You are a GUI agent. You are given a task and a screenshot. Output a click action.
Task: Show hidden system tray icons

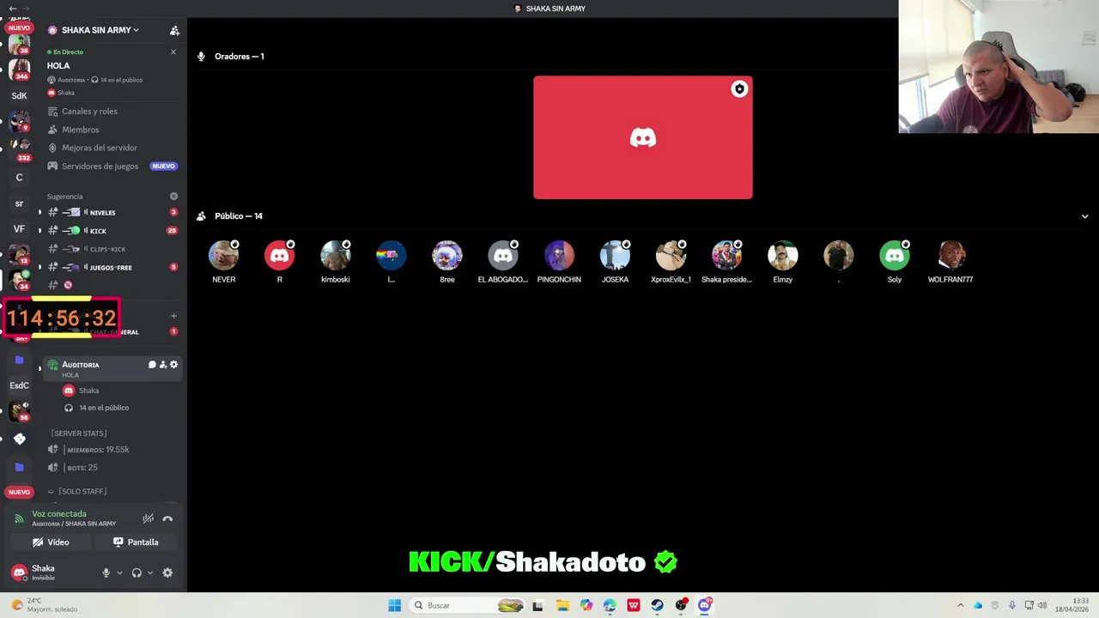tap(960, 605)
